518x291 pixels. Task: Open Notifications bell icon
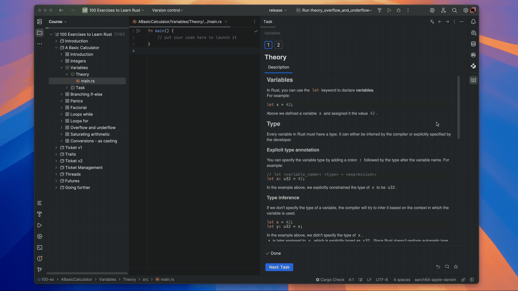pos(473,22)
